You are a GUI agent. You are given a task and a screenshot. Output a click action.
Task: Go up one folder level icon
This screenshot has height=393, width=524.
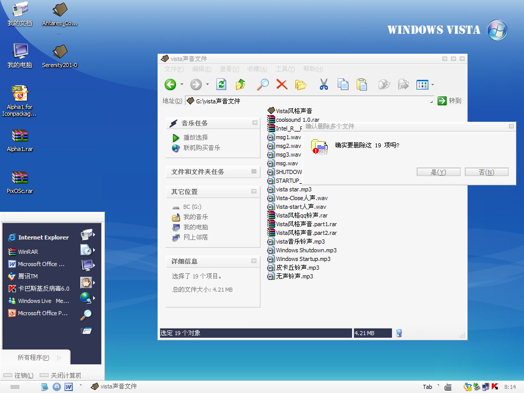point(241,84)
